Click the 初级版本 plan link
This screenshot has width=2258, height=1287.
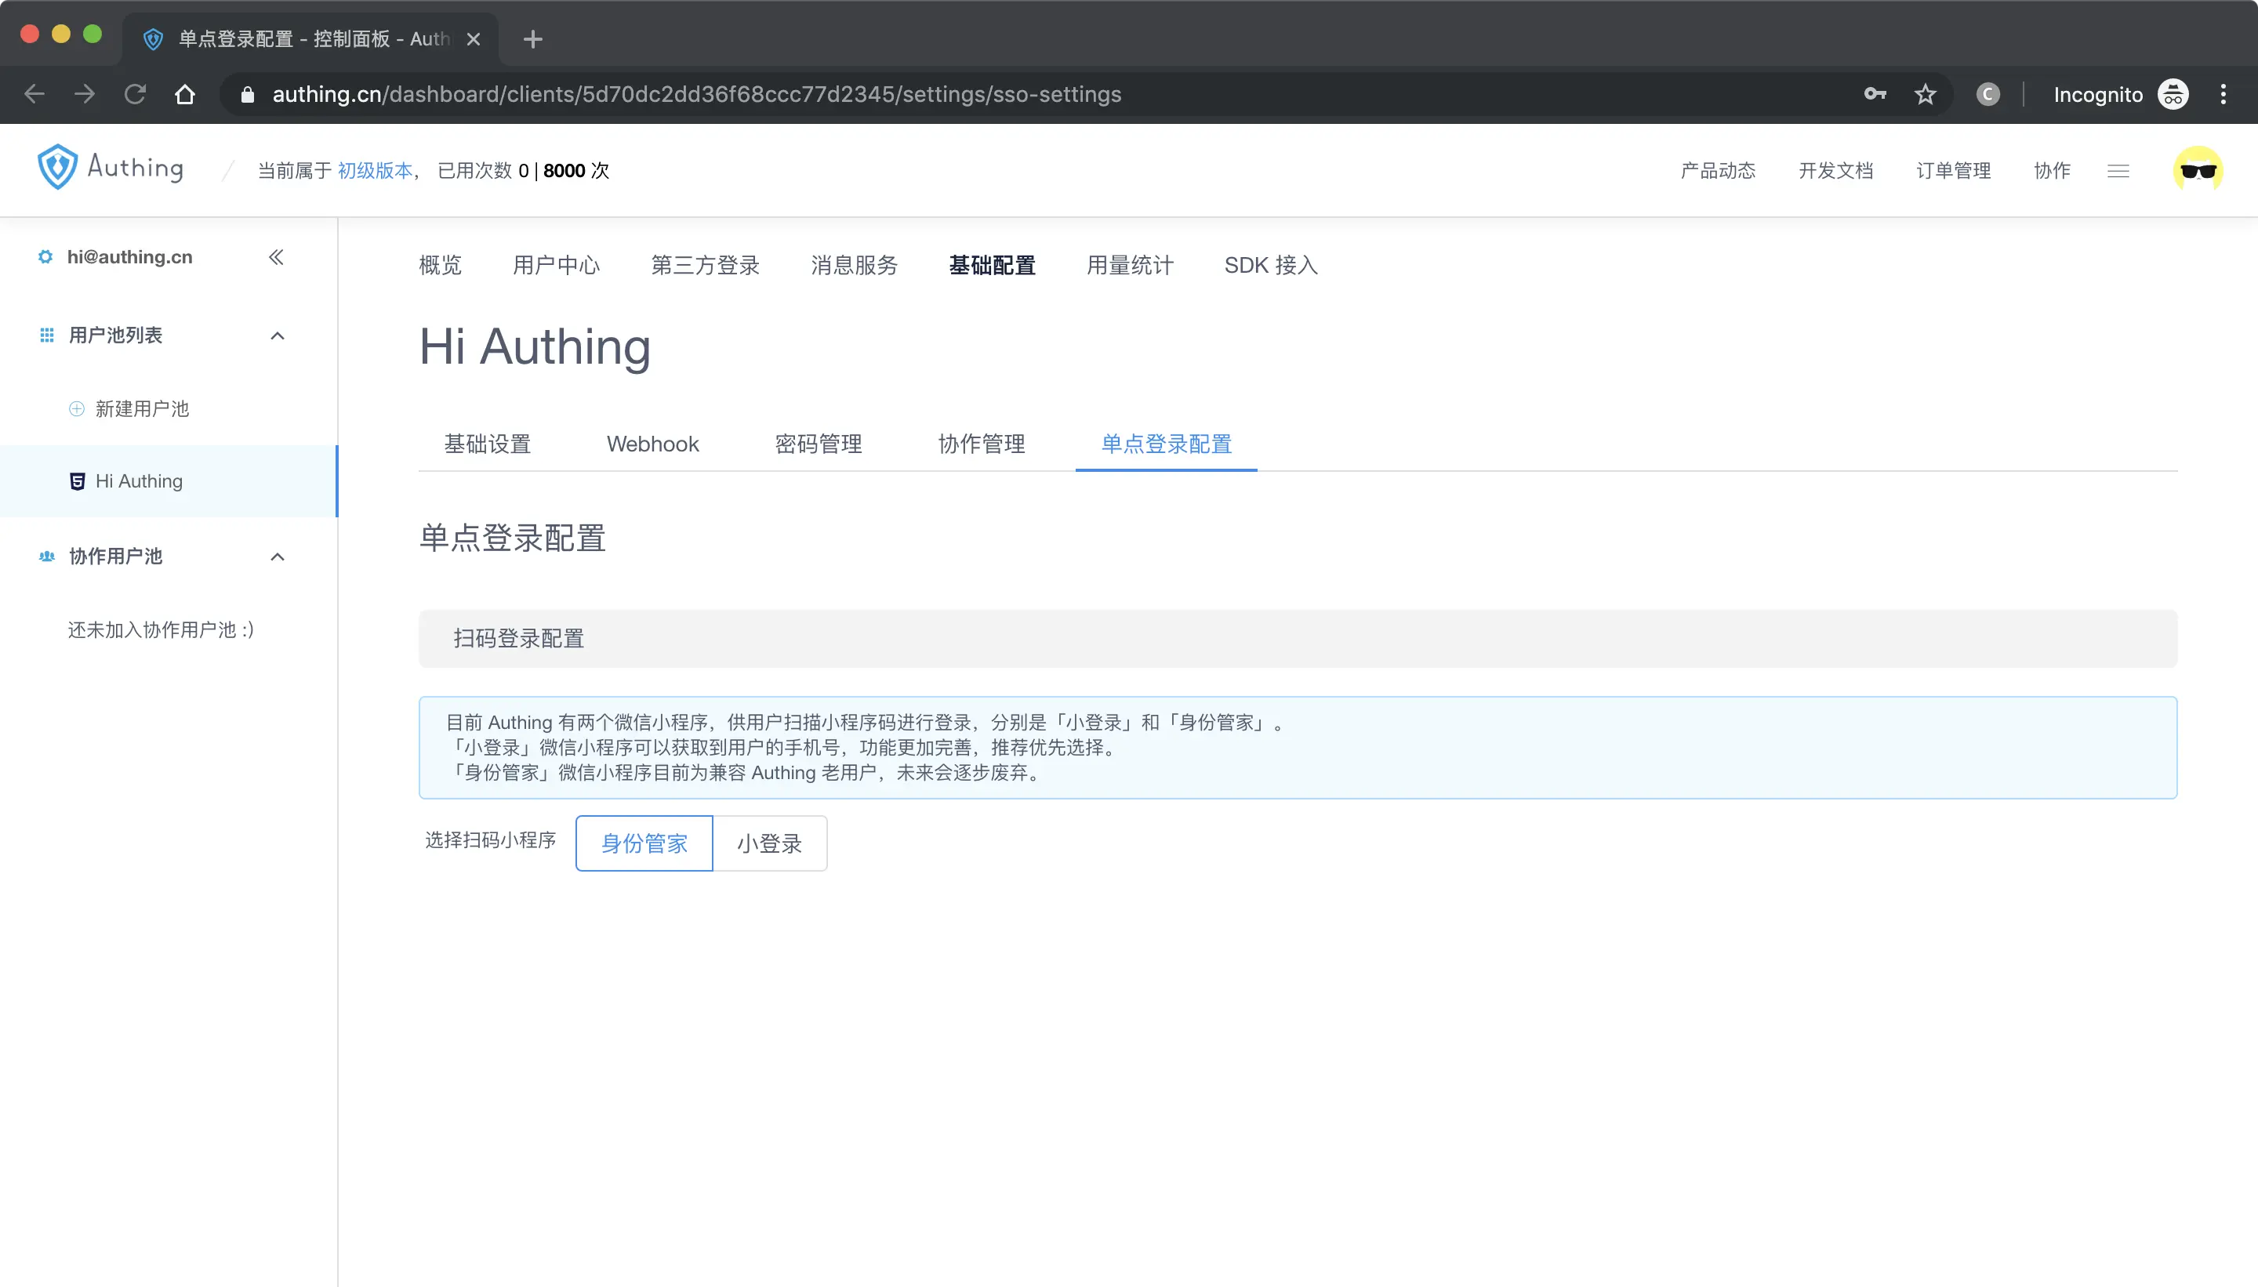pyautogui.click(x=375, y=171)
